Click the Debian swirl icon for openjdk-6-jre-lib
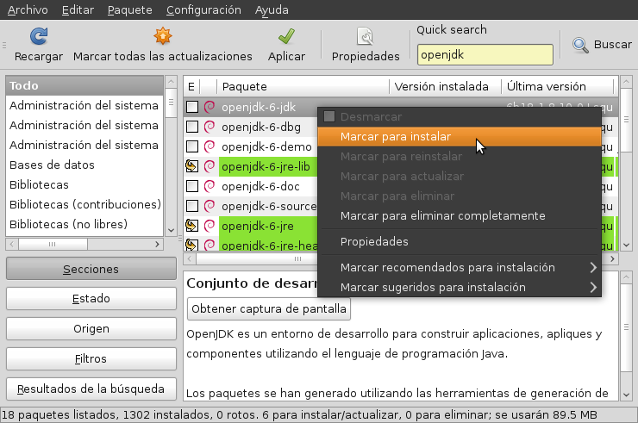638x423 pixels. tap(210, 166)
